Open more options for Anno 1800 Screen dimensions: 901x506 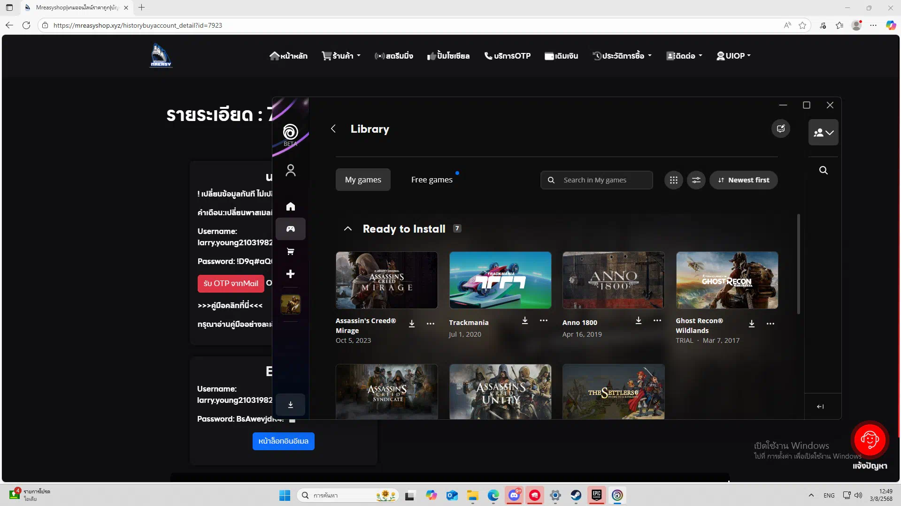click(657, 321)
